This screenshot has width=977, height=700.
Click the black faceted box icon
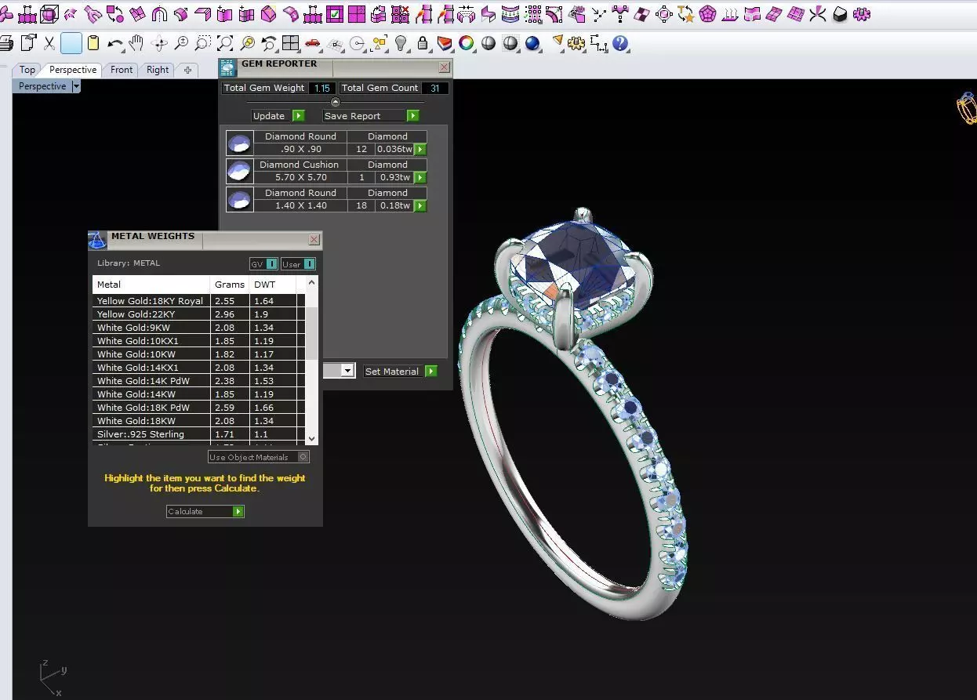coord(840,14)
